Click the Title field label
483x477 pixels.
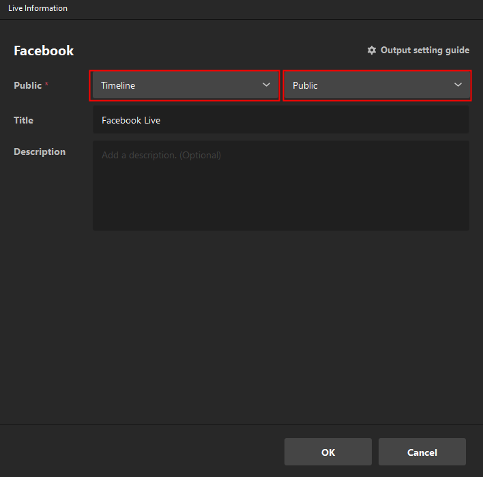(x=23, y=120)
